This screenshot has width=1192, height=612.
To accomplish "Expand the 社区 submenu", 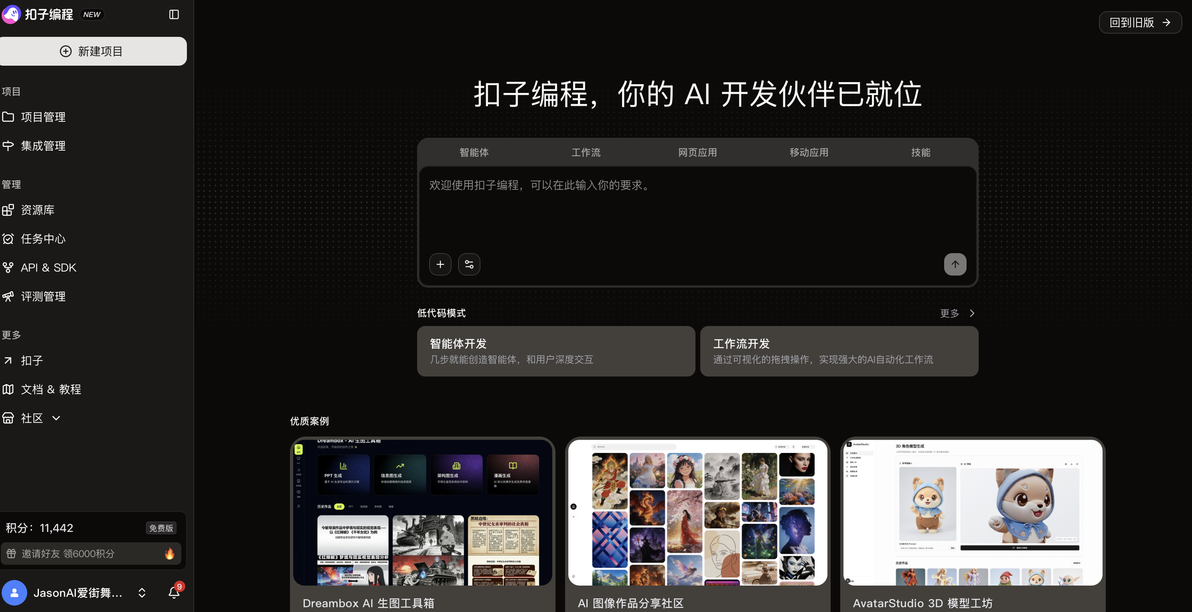I will 55,417.
